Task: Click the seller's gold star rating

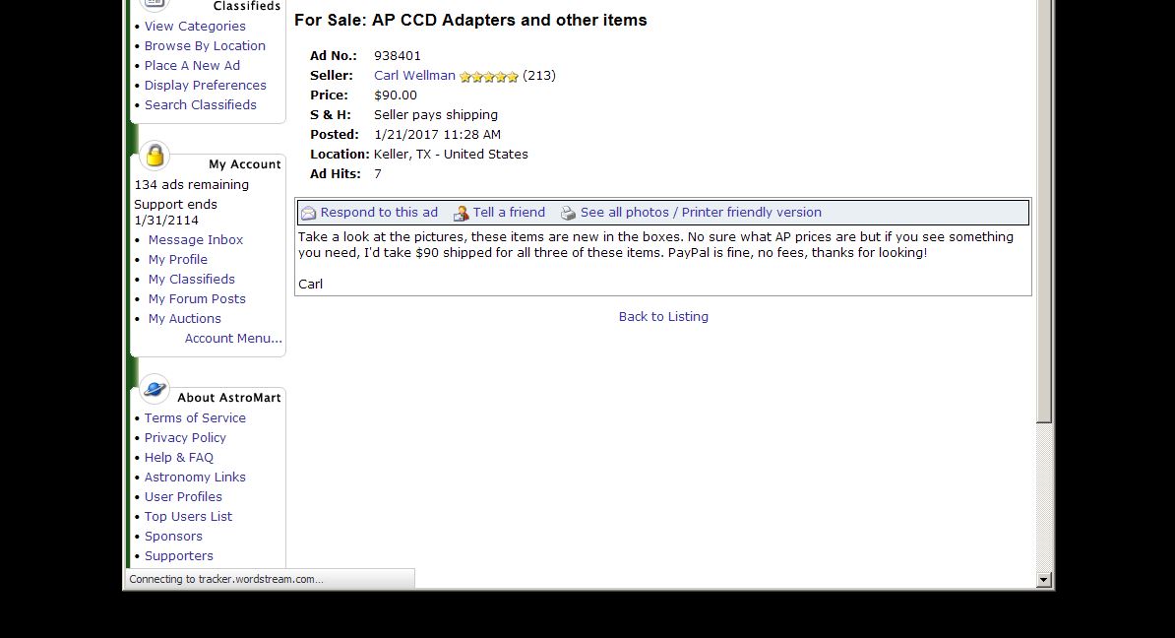Action: click(x=488, y=77)
